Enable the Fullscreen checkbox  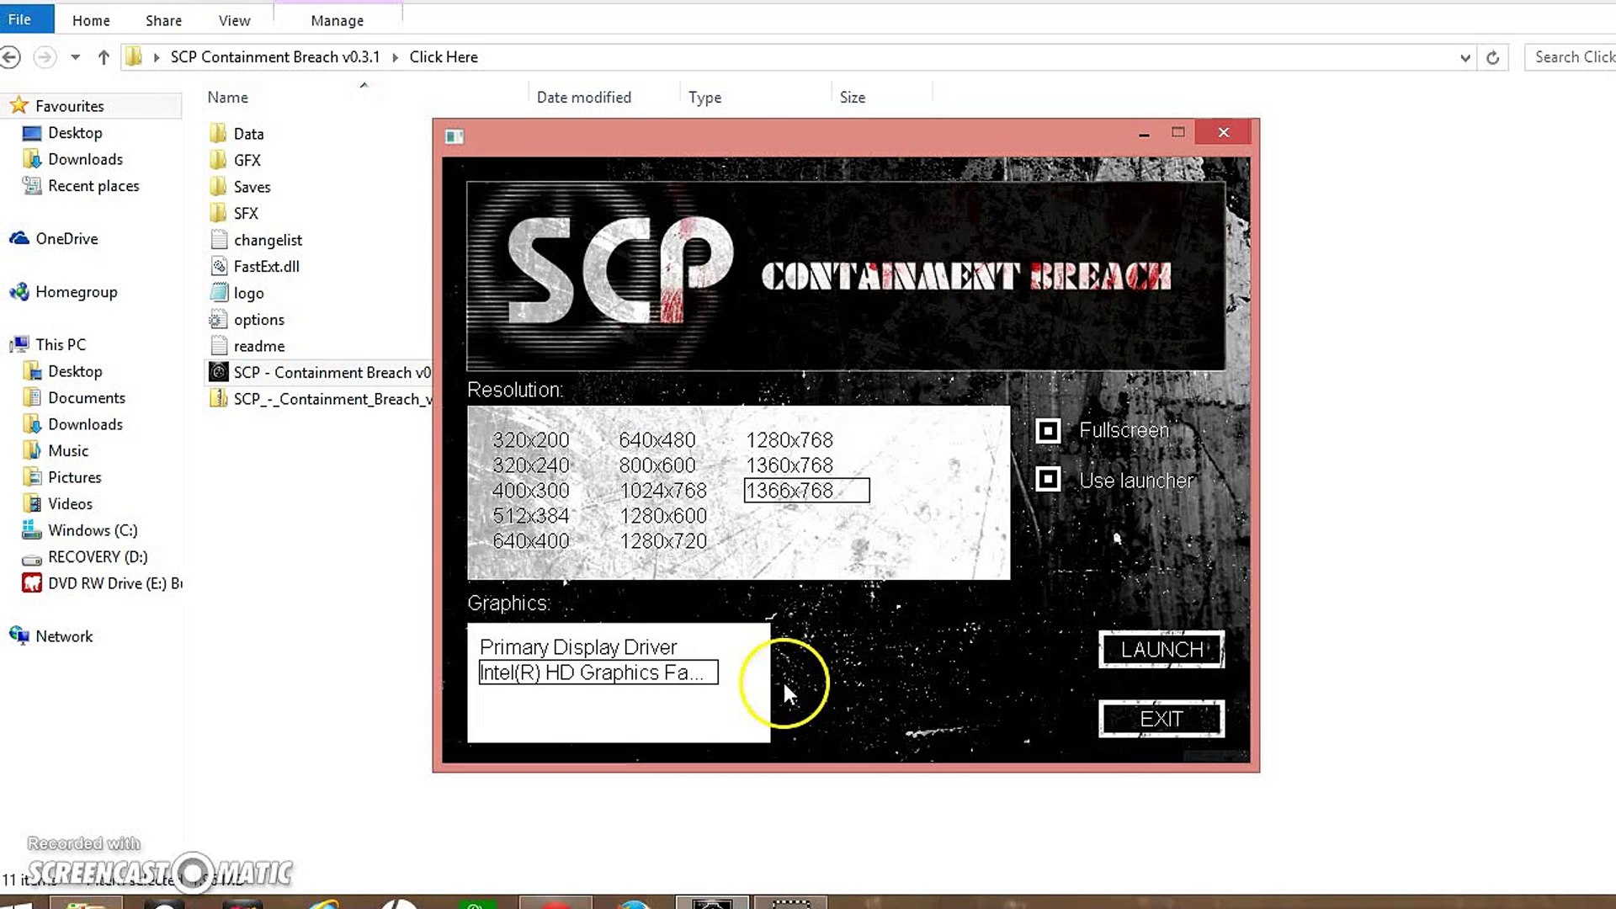(x=1048, y=431)
